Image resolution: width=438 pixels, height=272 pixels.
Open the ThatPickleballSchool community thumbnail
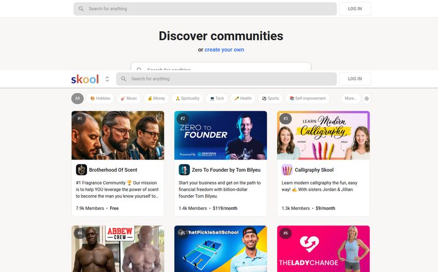pos(221,249)
